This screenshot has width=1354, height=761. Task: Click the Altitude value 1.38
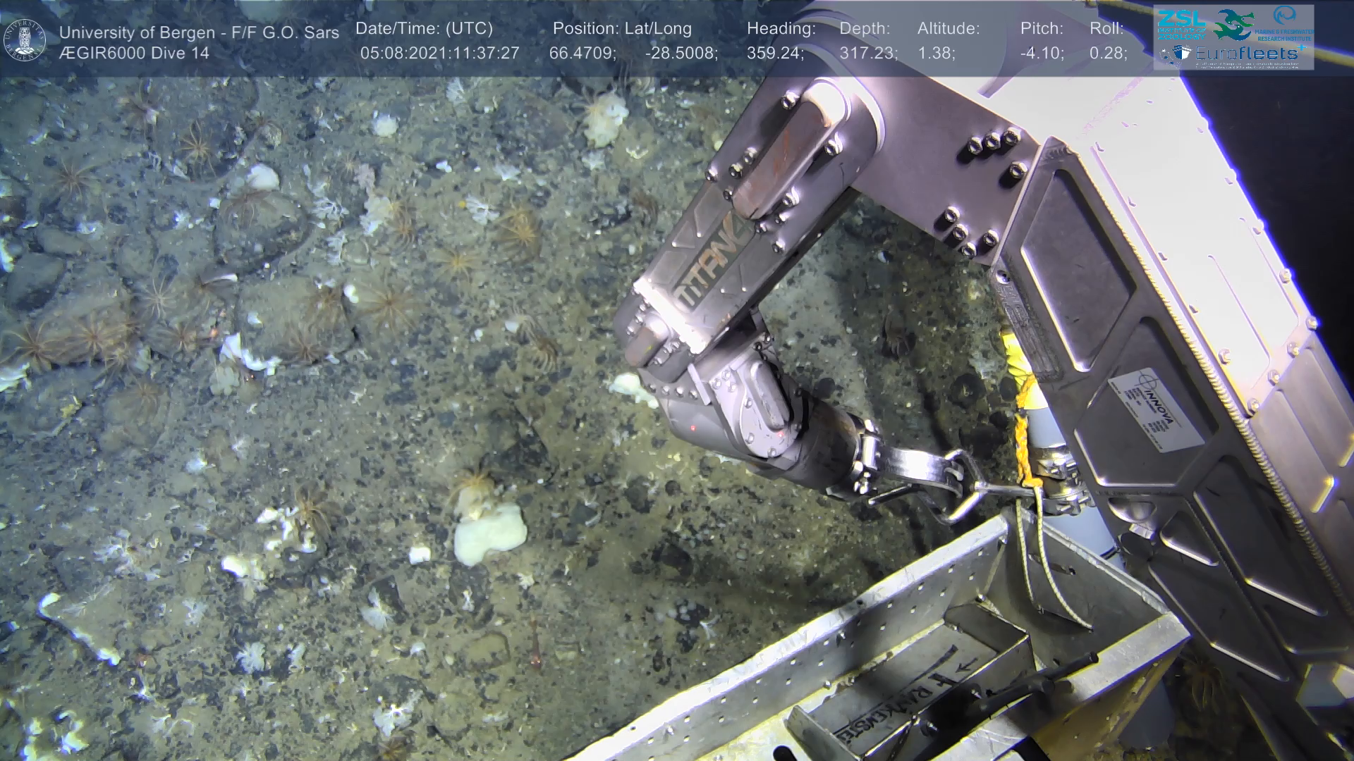click(936, 54)
